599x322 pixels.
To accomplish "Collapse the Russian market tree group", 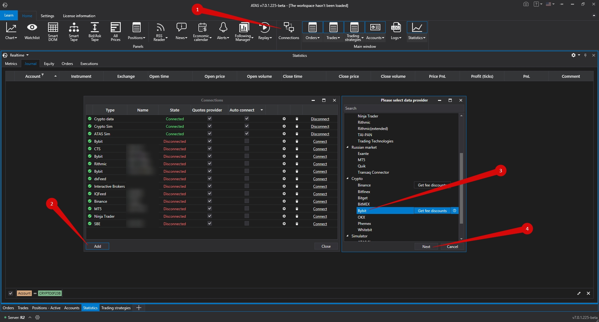I will 348,147.
